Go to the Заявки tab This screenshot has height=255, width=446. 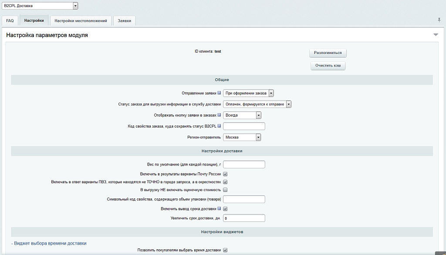tap(124, 21)
